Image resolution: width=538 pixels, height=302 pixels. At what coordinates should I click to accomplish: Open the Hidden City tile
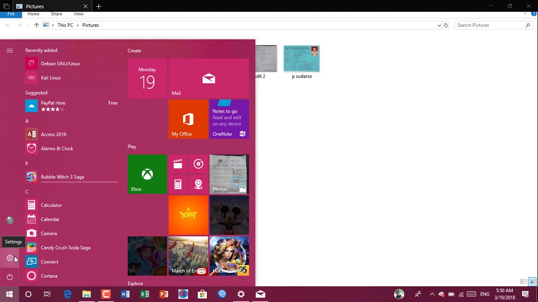click(x=229, y=256)
